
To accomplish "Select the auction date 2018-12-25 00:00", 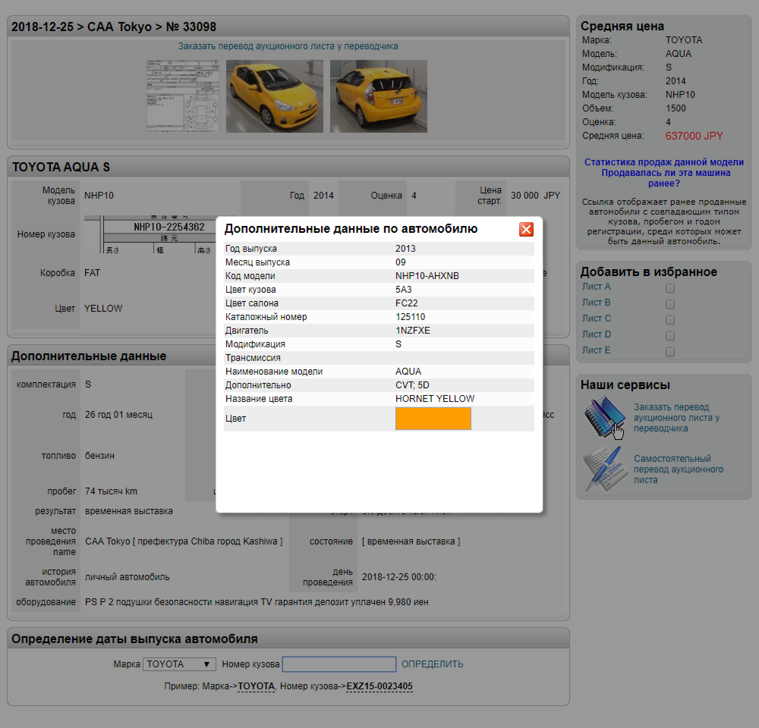I will (x=399, y=577).
